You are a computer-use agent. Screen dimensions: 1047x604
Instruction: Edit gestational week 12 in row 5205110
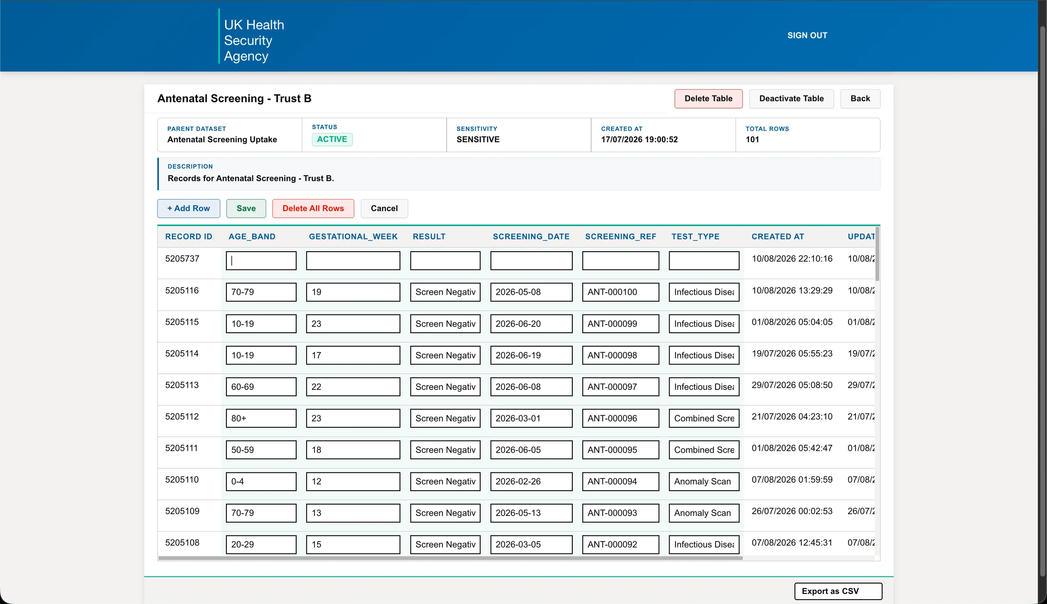click(x=353, y=481)
